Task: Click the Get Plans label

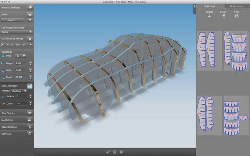Action: pyautogui.click(x=6, y=134)
